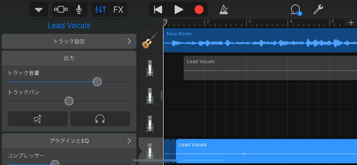Select the Nice Room audio region
Screen dimensions: 357x165
tap(260, 40)
